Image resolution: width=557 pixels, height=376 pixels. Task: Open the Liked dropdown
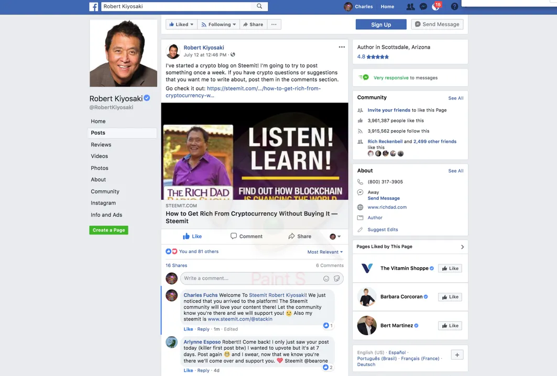tap(181, 25)
